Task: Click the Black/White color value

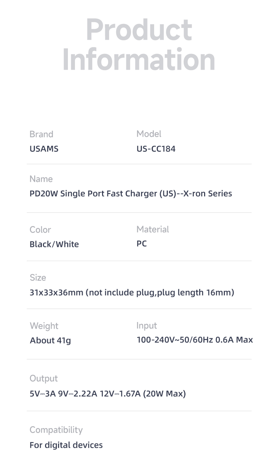Action: pos(54,244)
